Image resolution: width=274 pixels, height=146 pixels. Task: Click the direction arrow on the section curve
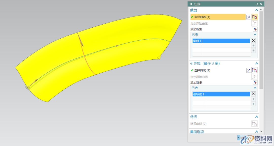pos(81,42)
